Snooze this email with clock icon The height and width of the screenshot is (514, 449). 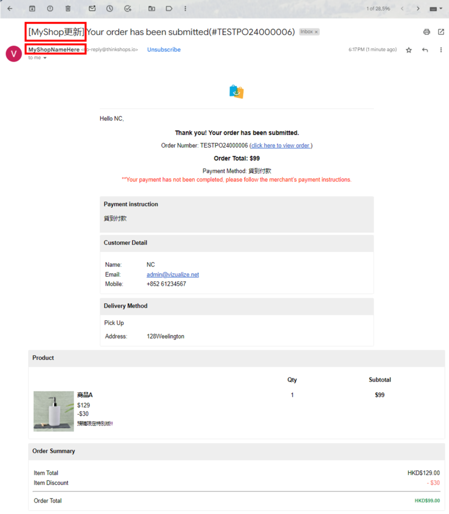point(110,9)
